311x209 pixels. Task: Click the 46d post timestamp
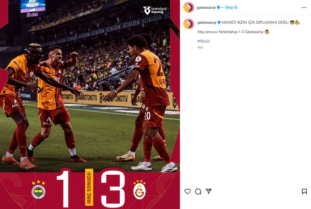pos(200,47)
